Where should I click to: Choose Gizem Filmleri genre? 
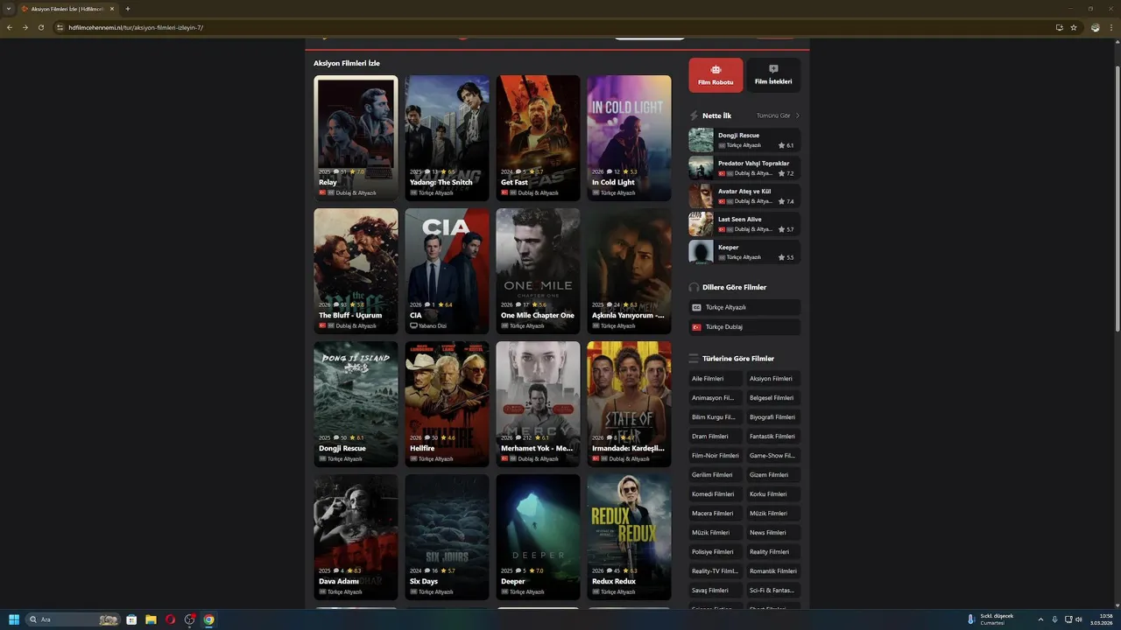coord(773,475)
